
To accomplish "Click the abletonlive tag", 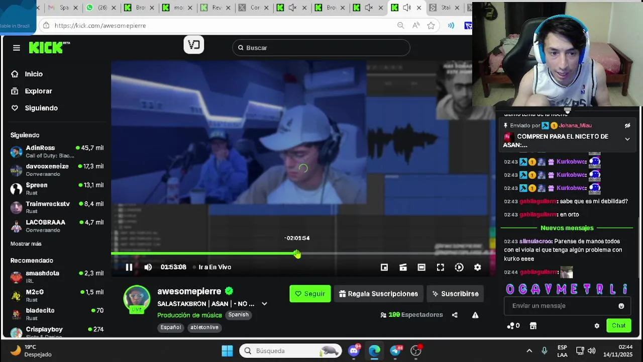I will (x=204, y=327).
